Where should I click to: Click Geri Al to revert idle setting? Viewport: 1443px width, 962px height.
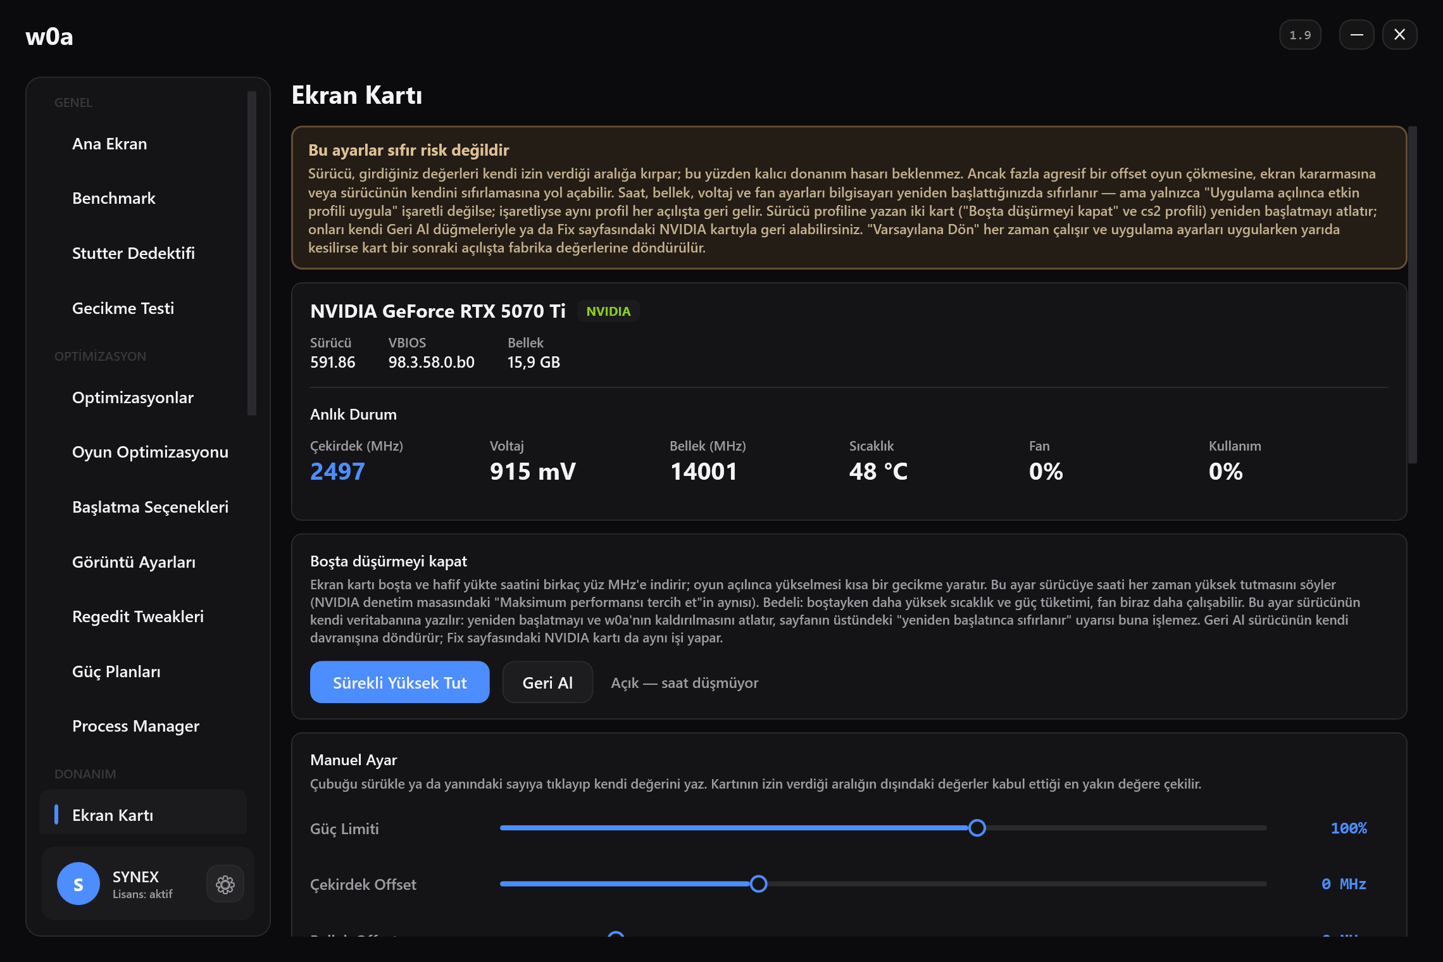(x=547, y=682)
